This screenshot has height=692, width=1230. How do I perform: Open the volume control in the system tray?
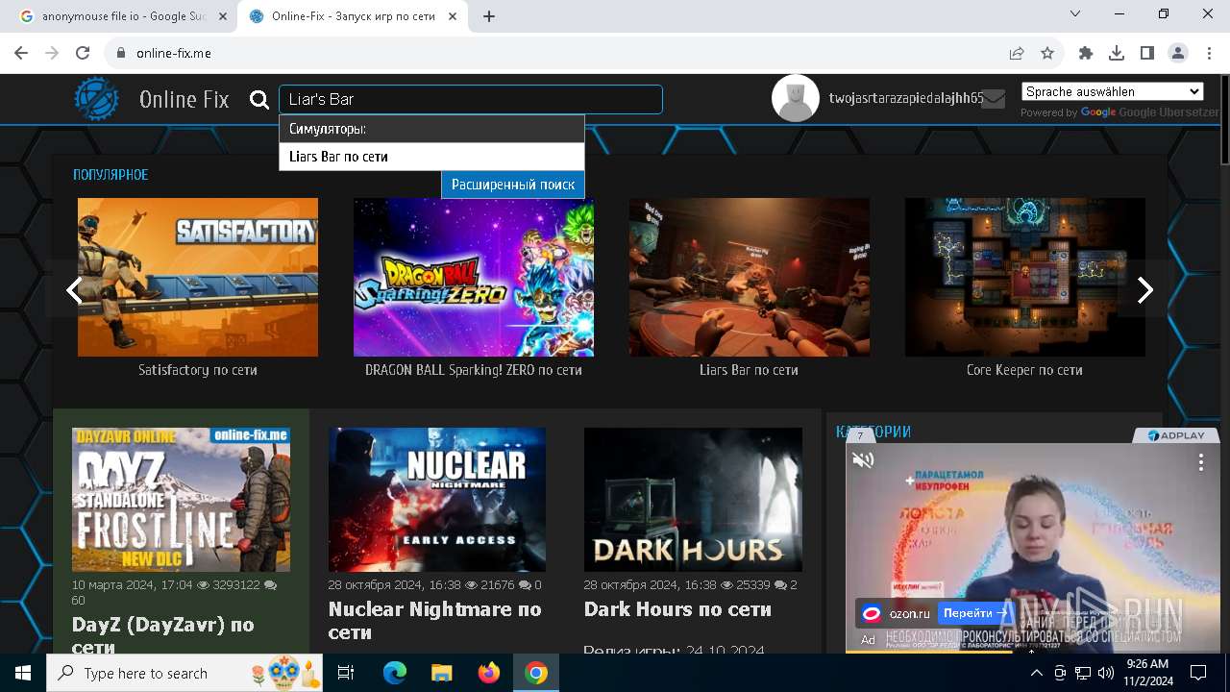click(x=1106, y=673)
